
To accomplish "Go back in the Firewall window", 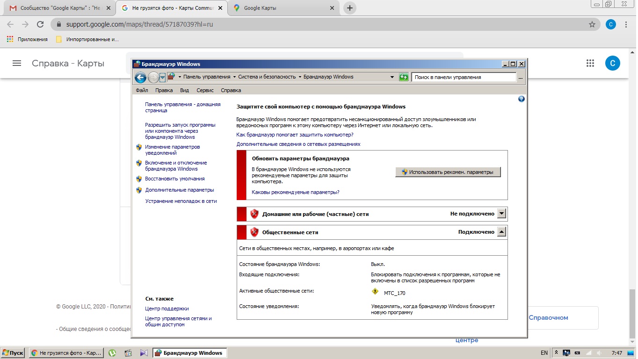I will click(x=140, y=77).
